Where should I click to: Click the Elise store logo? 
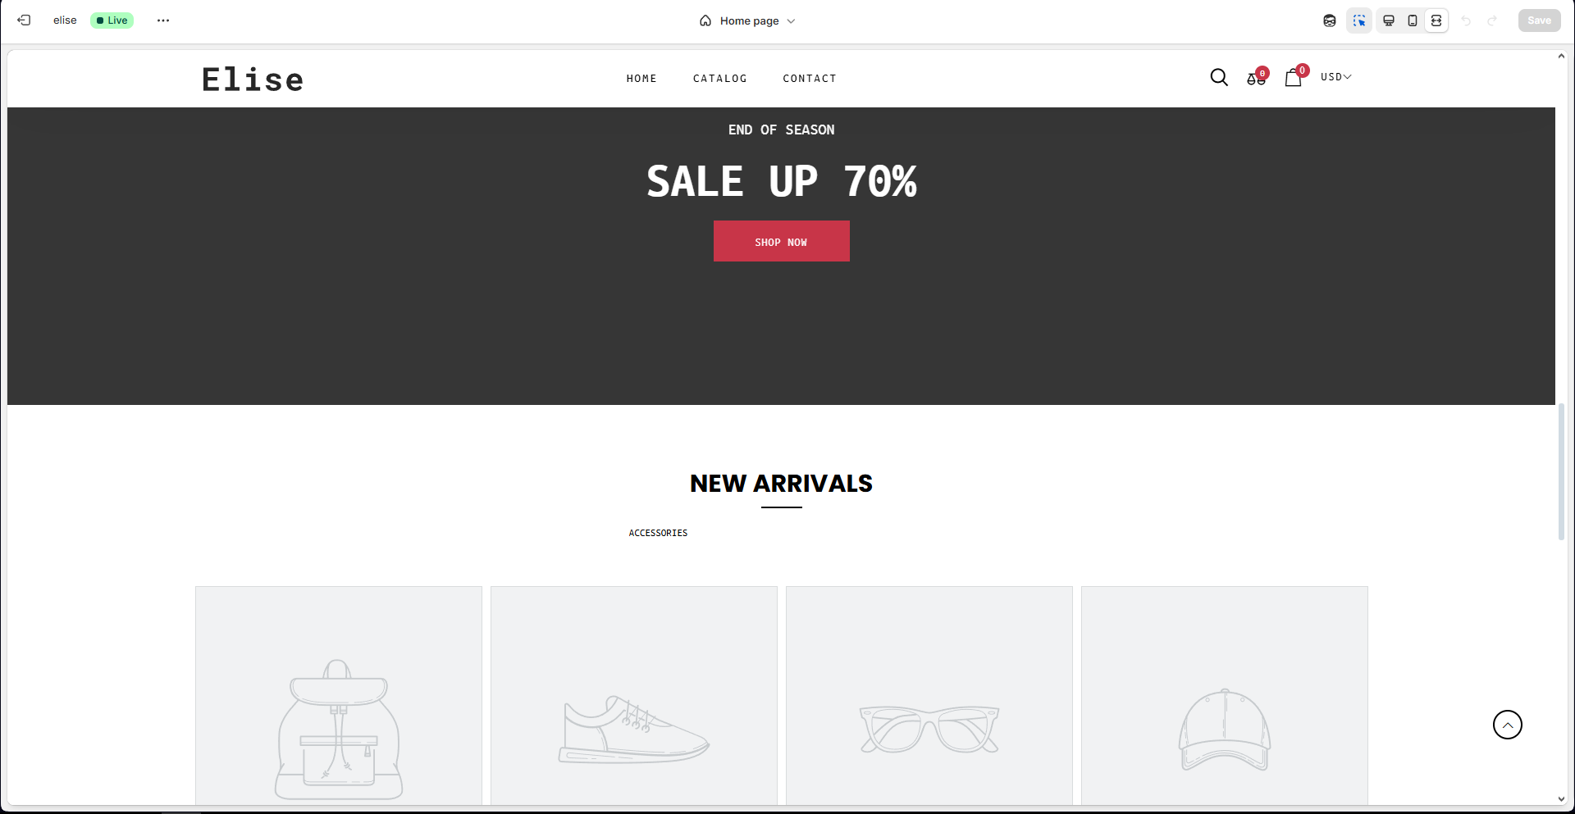[x=253, y=80]
